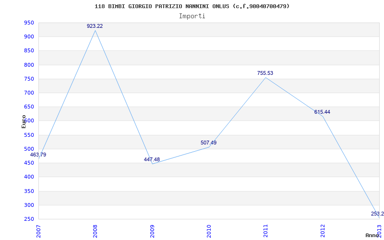
Task: Click the 400 y-axis tick label
Action: pos(29,177)
